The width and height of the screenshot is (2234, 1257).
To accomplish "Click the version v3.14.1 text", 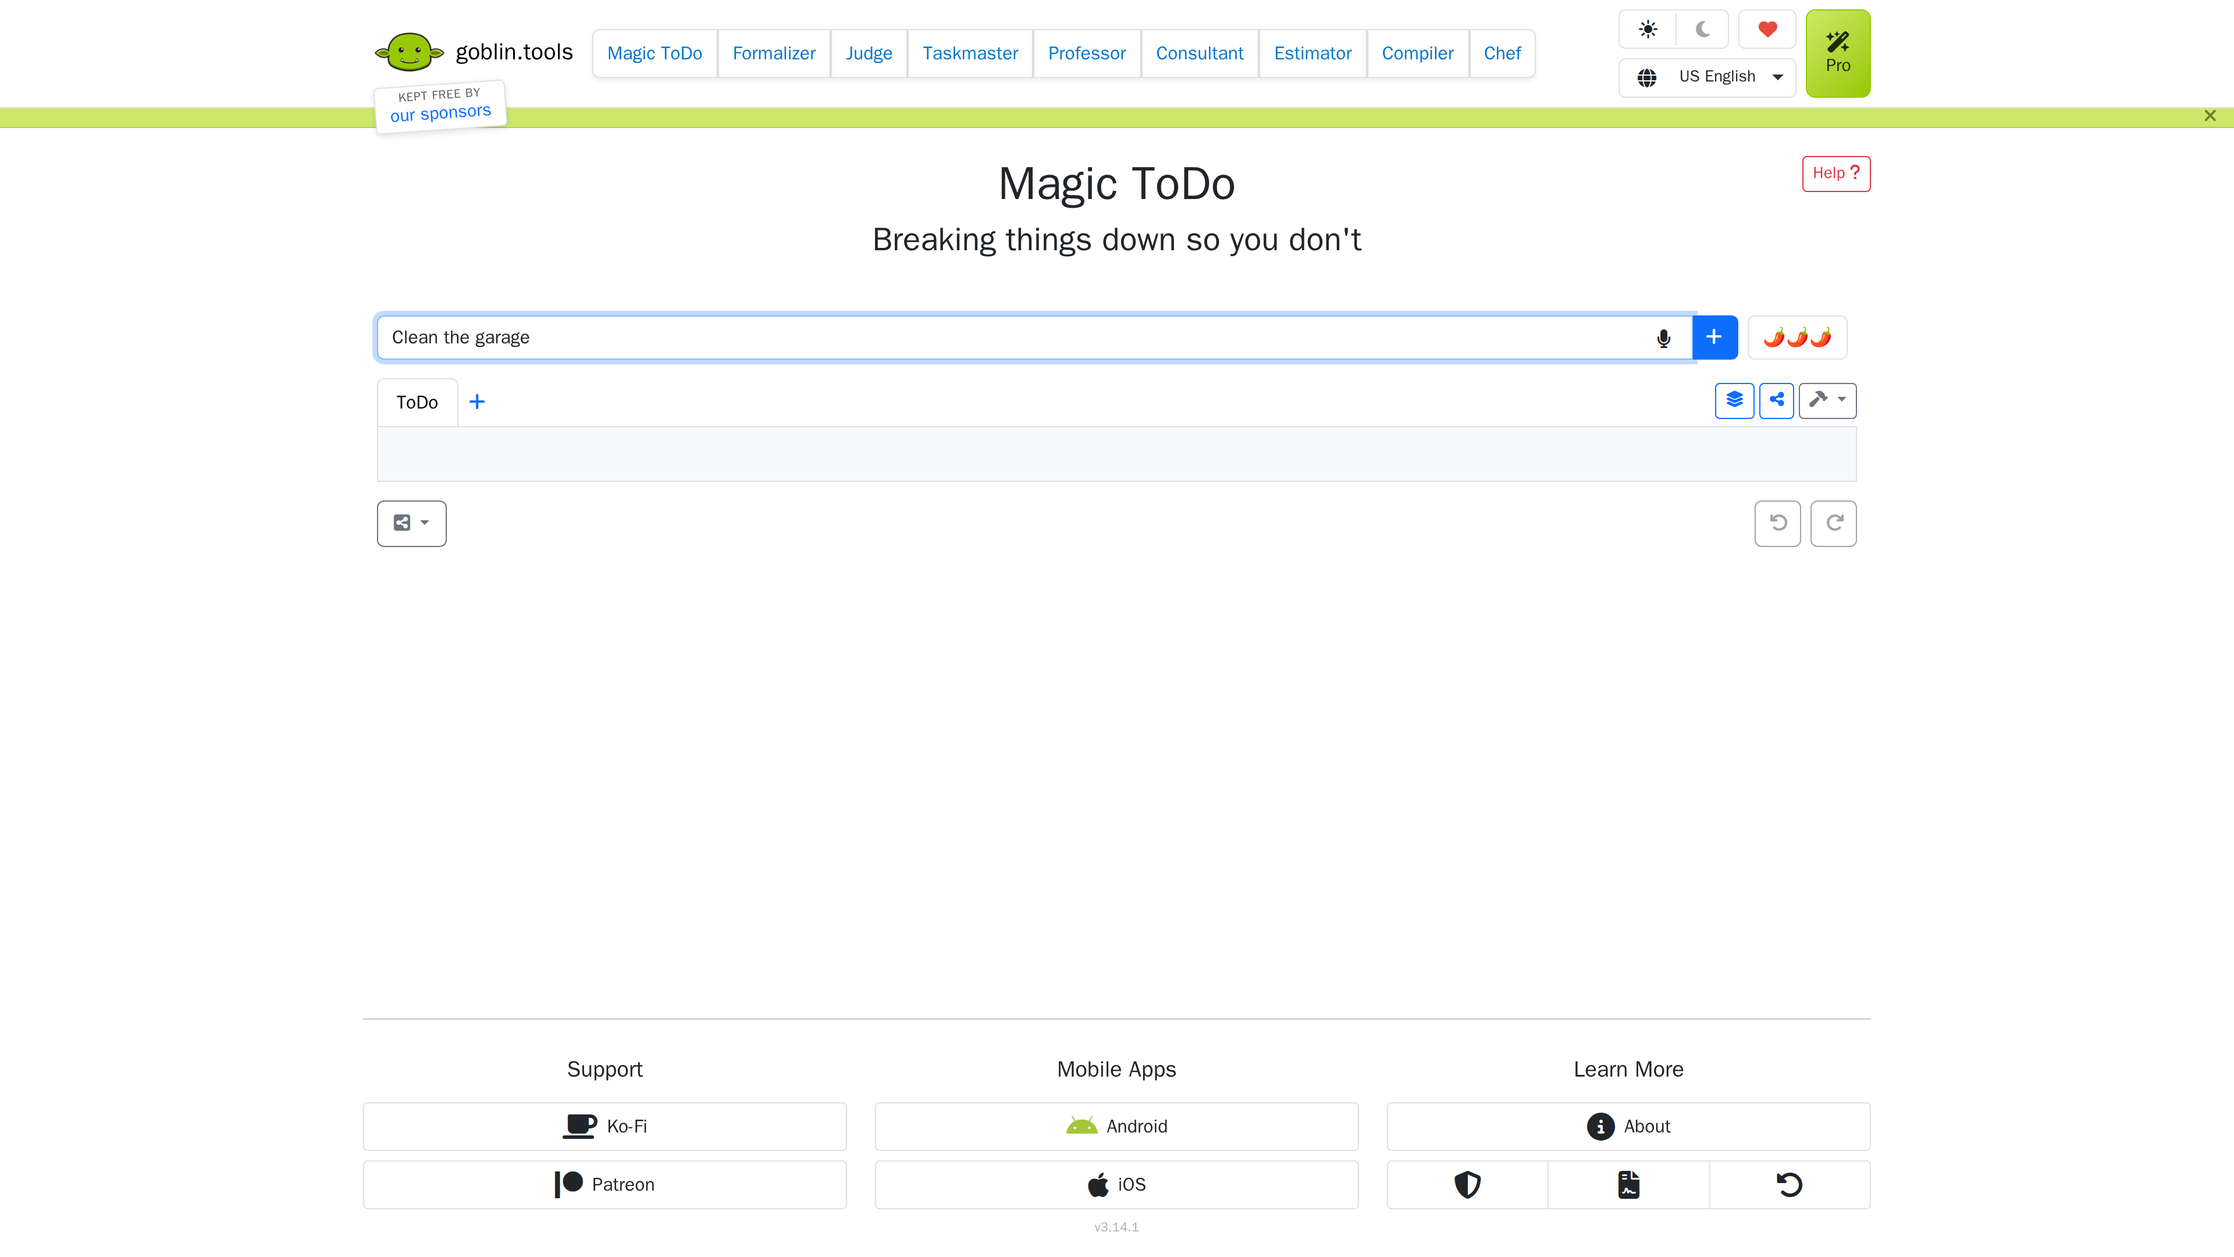I will click(1116, 1227).
